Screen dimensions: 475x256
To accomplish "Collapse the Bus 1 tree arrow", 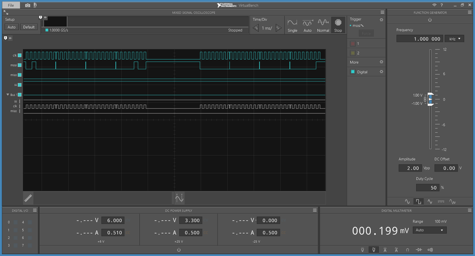I will point(8,94).
